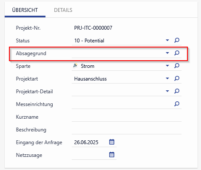This screenshot has height=170, width=201.
Task: Click Projektart-Detail magnifier icon
Action: (x=177, y=91)
